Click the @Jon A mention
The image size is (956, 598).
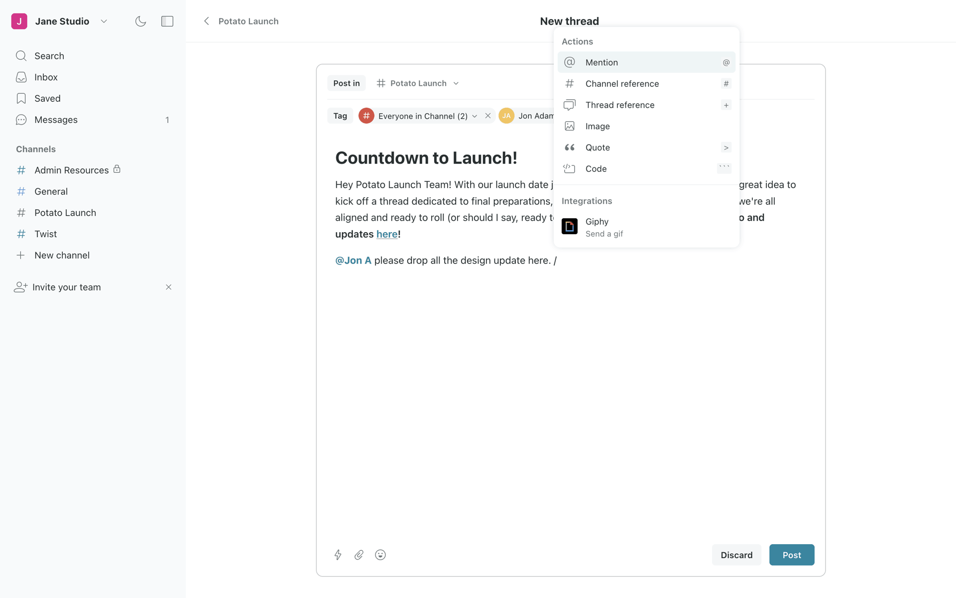pyautogui.click(x=353, y=261)
